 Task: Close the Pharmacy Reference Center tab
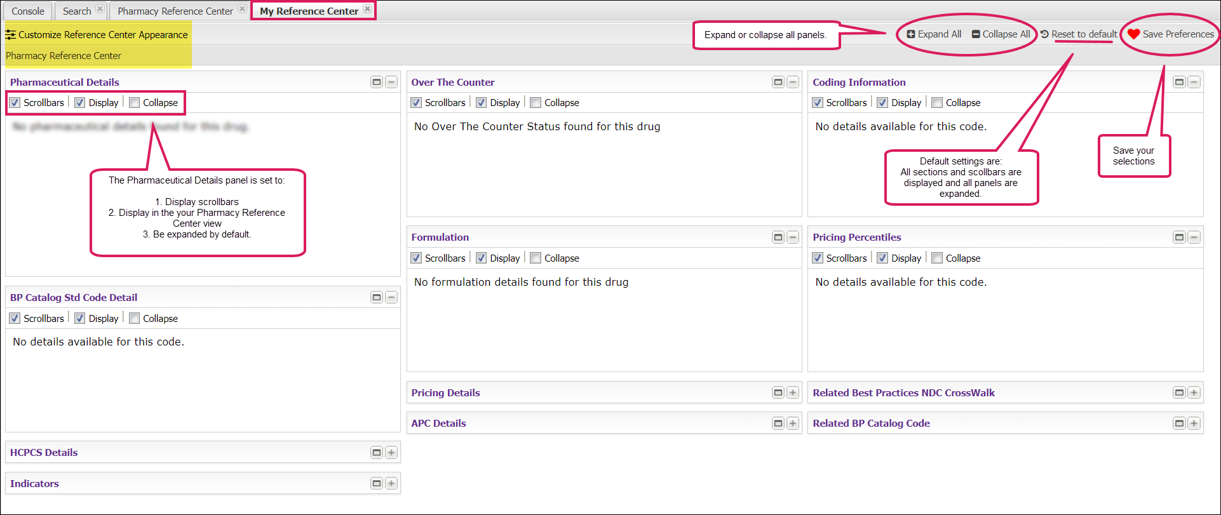(242, 10)
